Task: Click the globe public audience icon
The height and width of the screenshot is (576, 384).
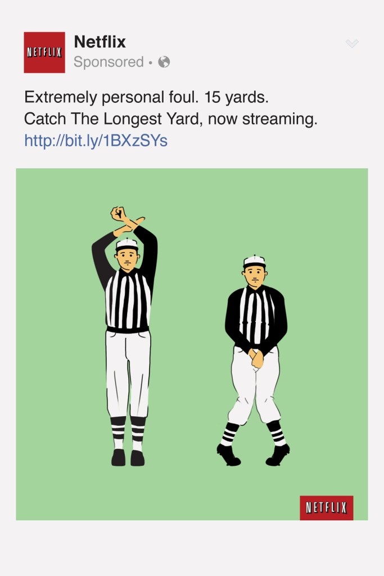Action: coord(164,62)
